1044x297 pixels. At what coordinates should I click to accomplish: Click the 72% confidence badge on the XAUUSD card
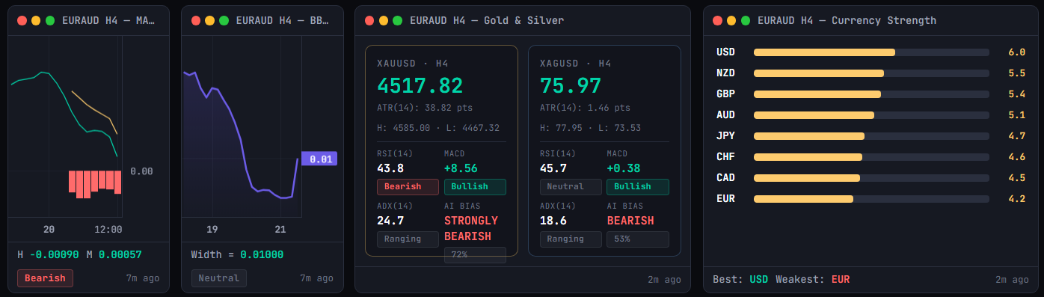click(x=475, y=255)
